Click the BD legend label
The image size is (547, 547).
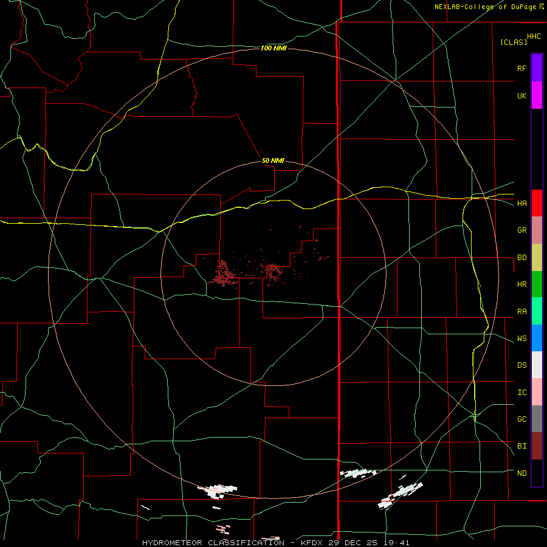click(521, 258)
